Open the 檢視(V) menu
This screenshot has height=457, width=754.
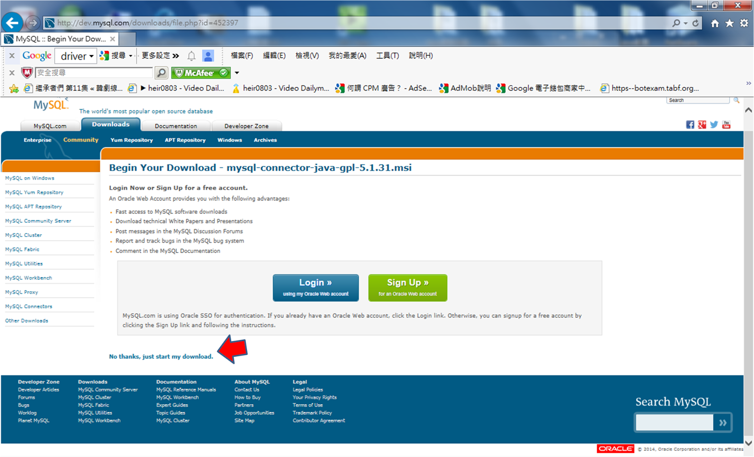coord(307,56)
